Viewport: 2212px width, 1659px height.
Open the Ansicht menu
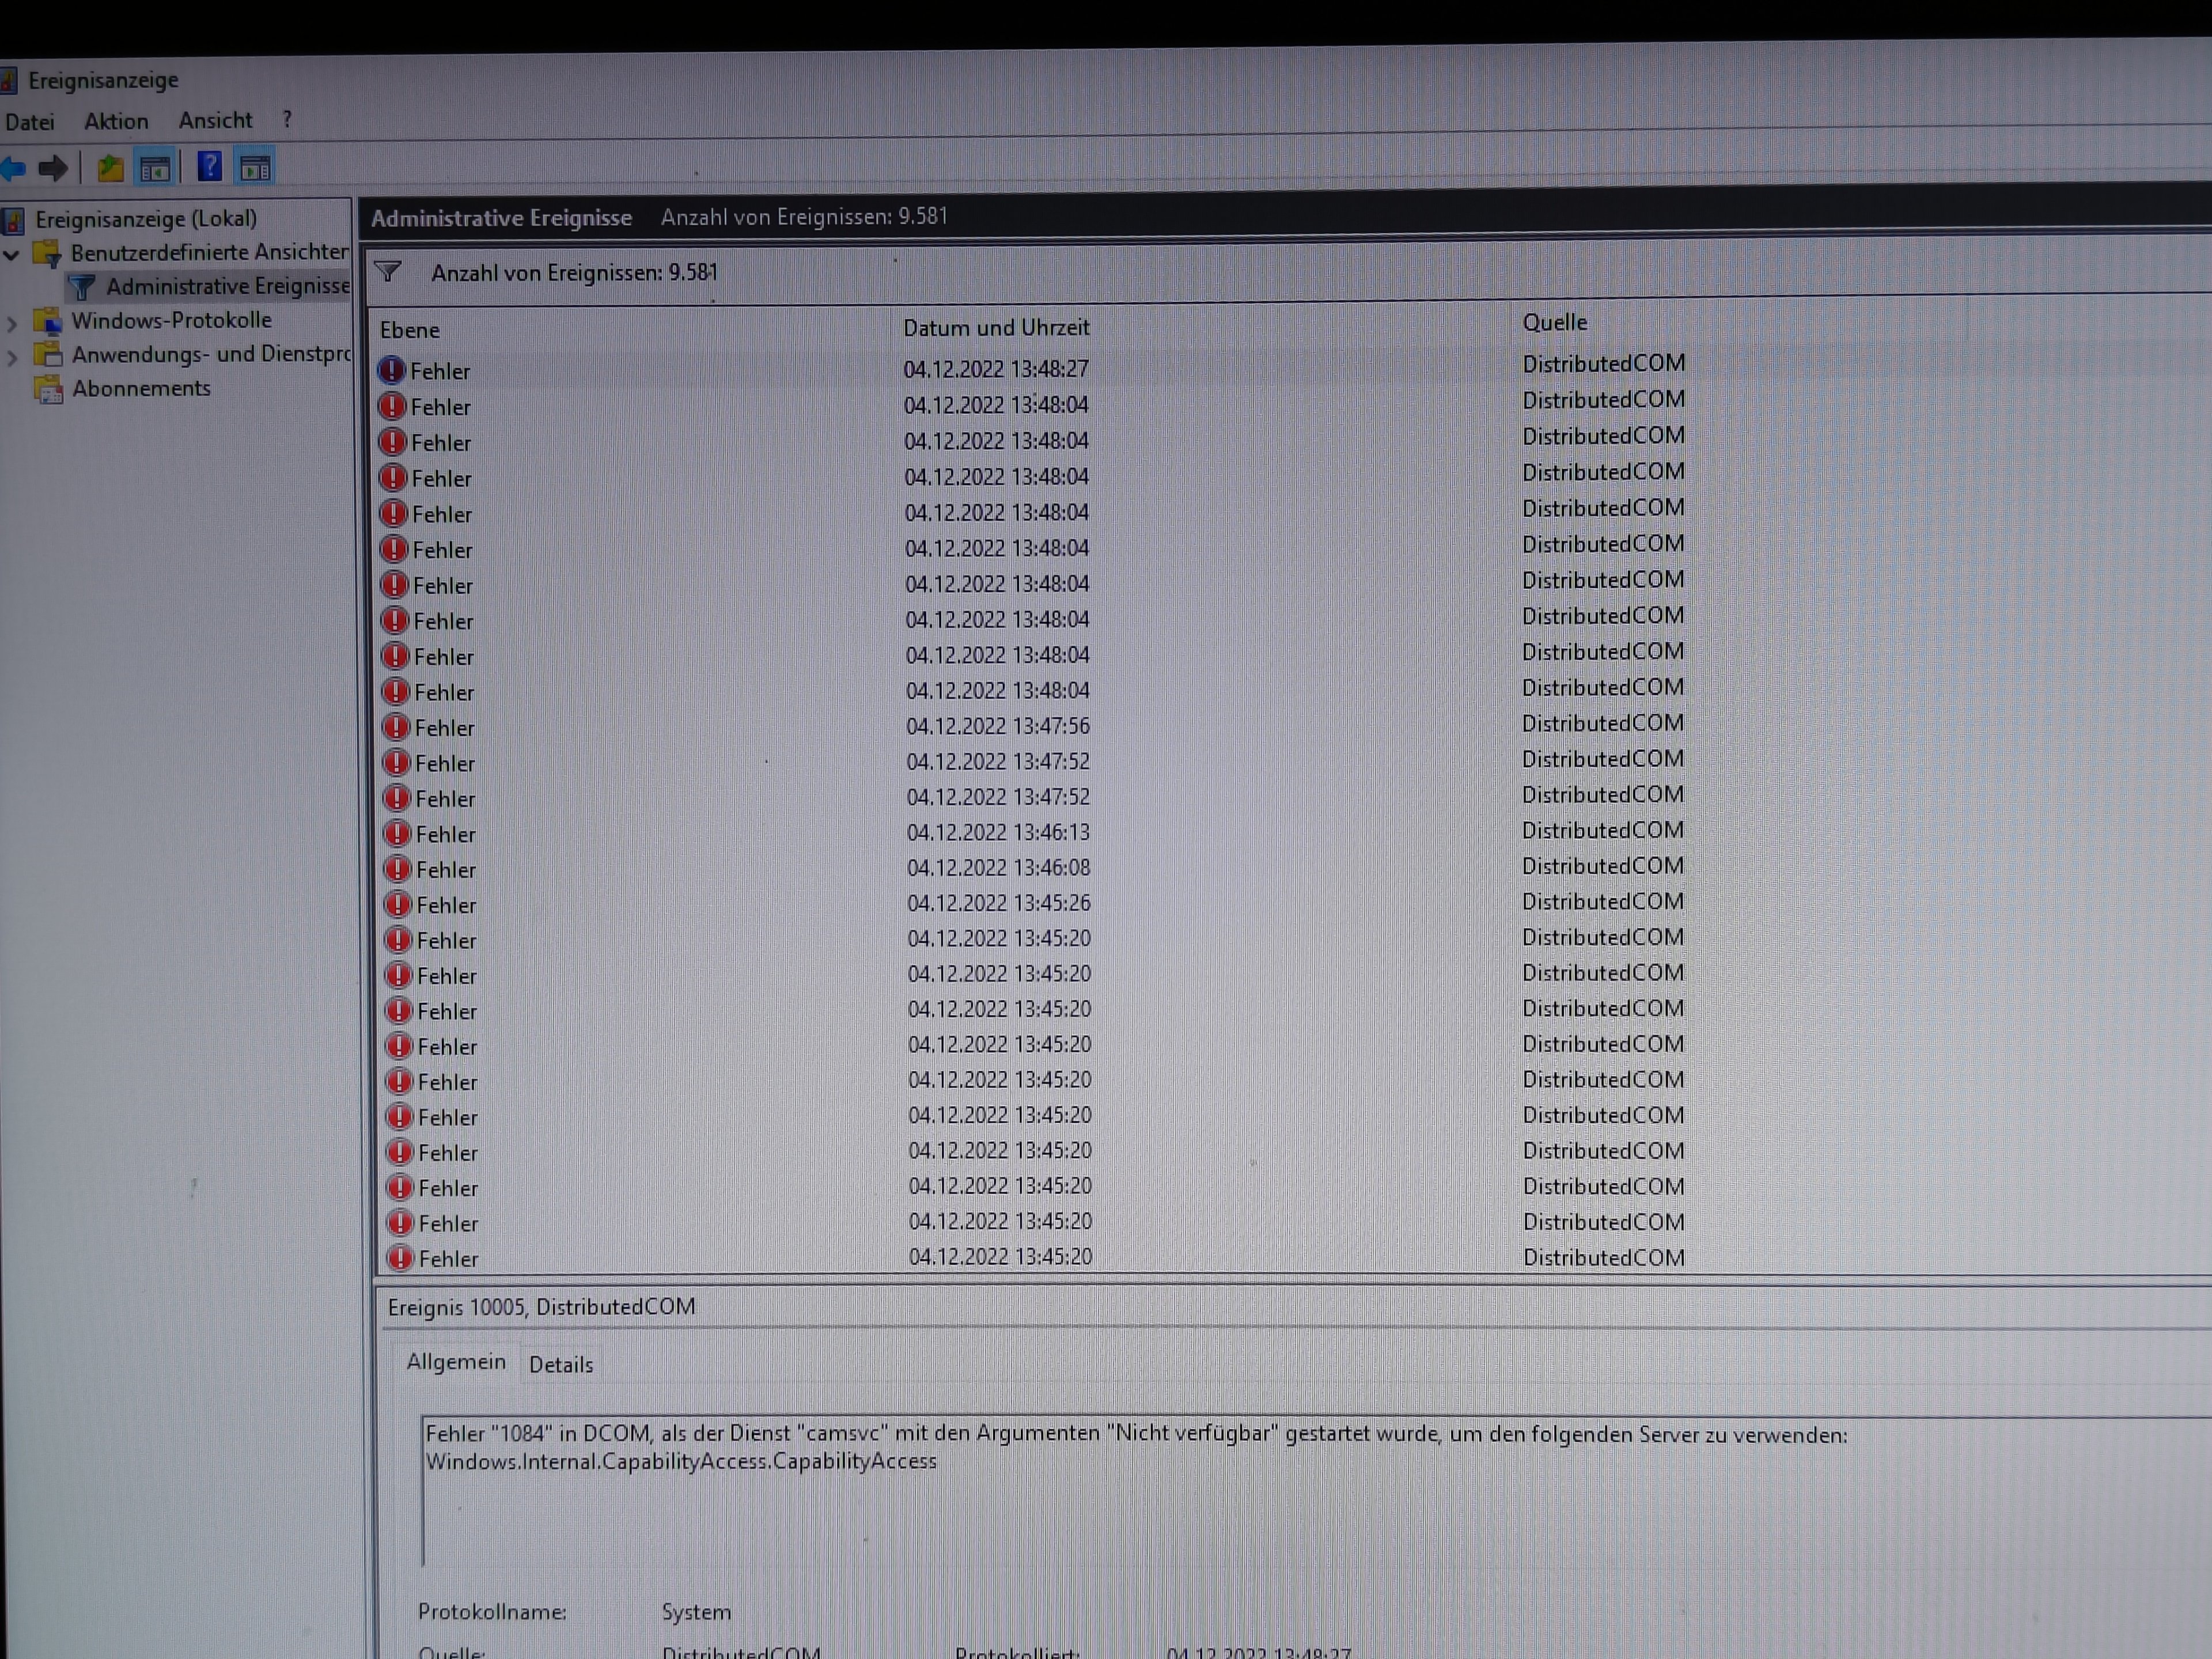(x=215, y=120)
